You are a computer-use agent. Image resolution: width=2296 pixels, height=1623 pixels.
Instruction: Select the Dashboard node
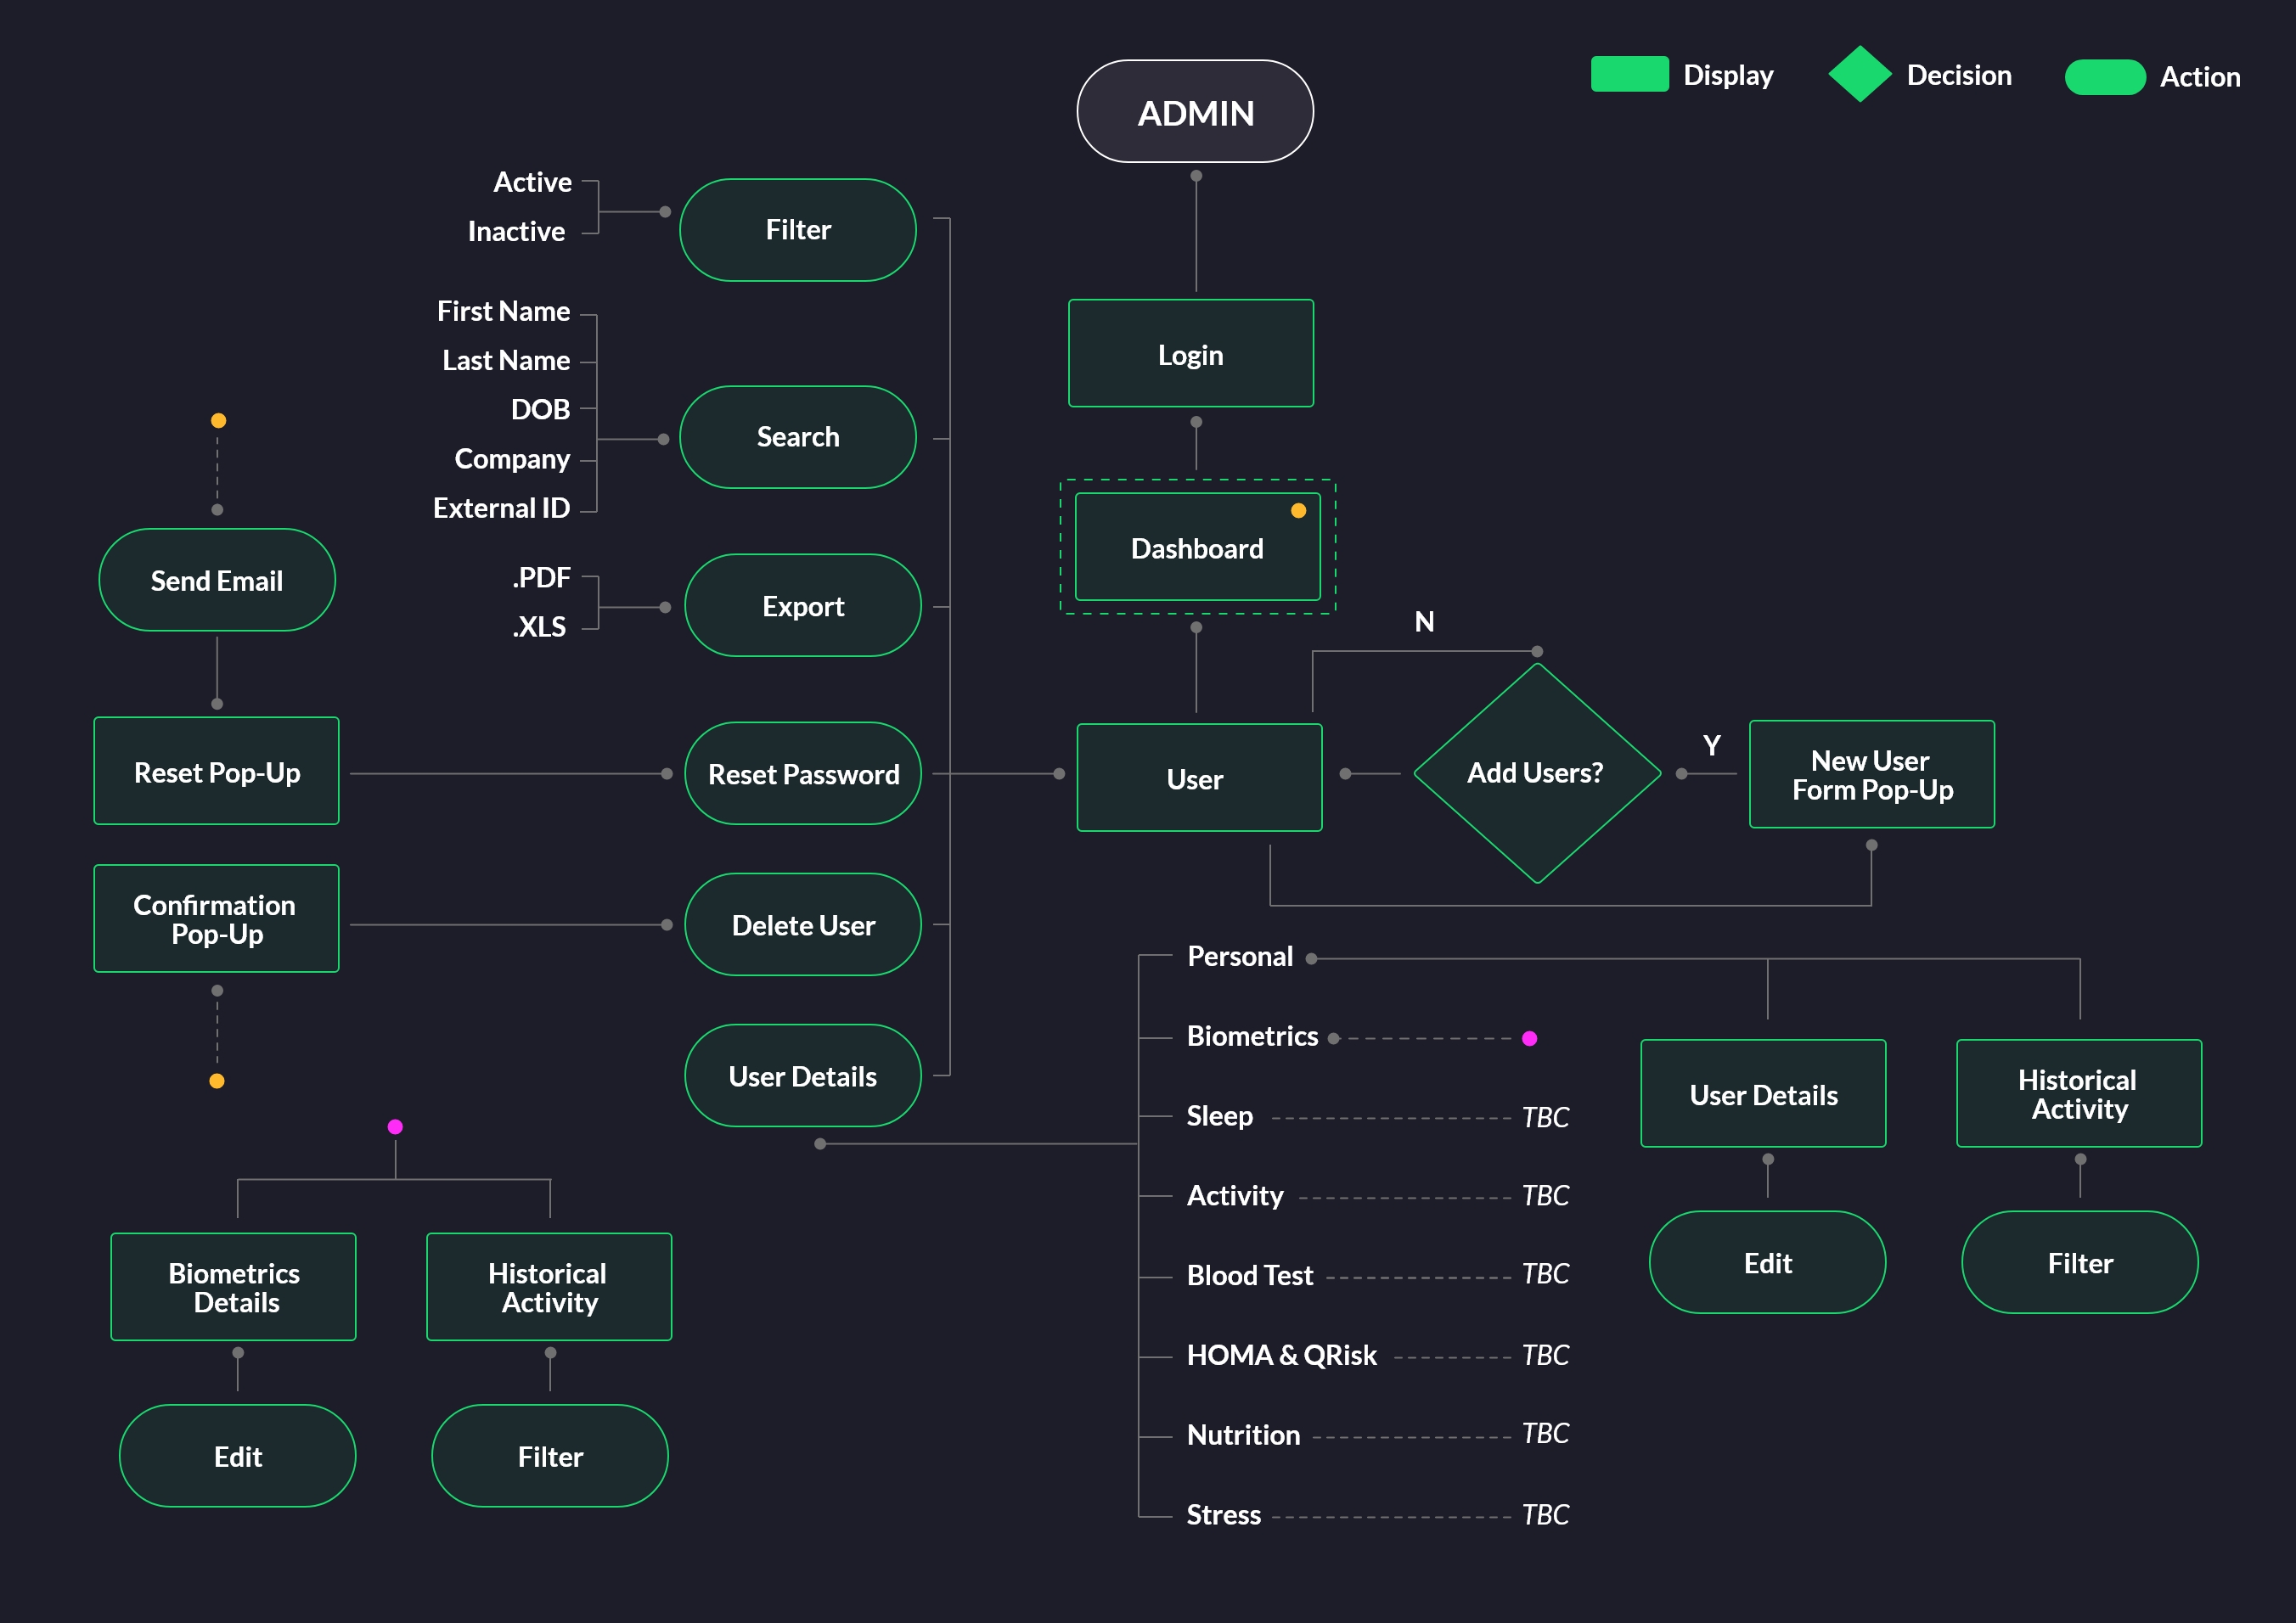[x=1196, y=548]
